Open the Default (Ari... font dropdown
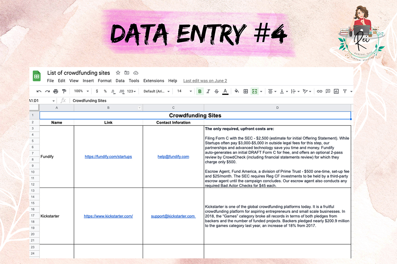The height and width of the screenshot is (264, 397). pyautogui.click(x=157, y=91)
